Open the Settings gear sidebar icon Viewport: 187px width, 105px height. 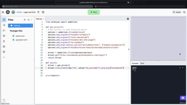4,47
